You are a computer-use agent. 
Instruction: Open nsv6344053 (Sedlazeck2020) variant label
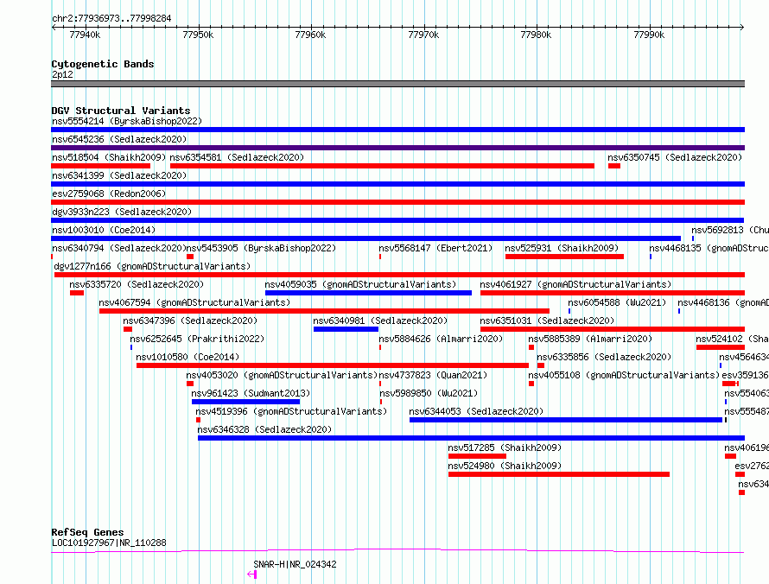point(476,411)
